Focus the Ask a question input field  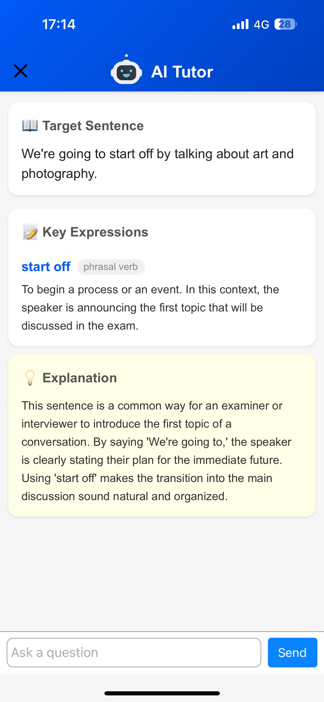pyautogui.click(x=134, y=652)
